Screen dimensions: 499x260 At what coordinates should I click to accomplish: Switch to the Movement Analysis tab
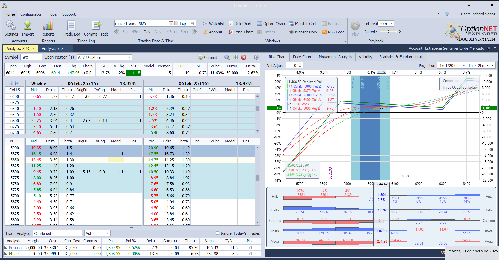pos(335,57)
